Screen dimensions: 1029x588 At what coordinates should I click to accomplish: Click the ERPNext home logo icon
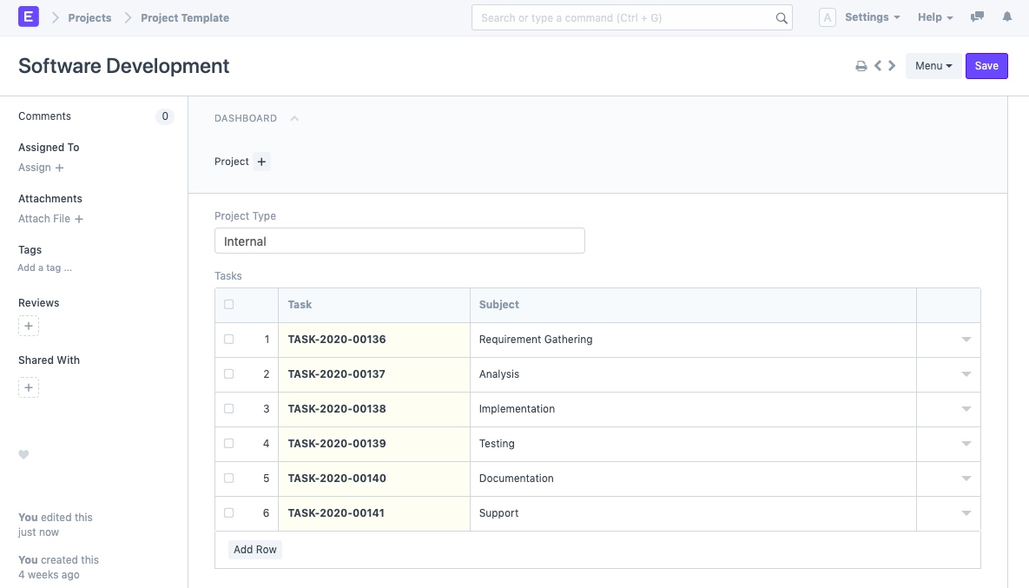click(30, 17)
